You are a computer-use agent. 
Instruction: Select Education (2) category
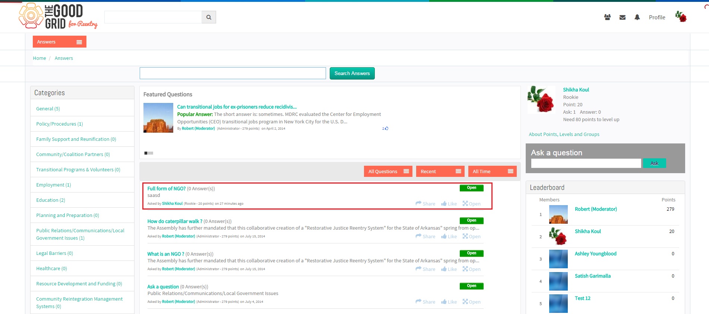pyautogui.click(x=51, y=200)
